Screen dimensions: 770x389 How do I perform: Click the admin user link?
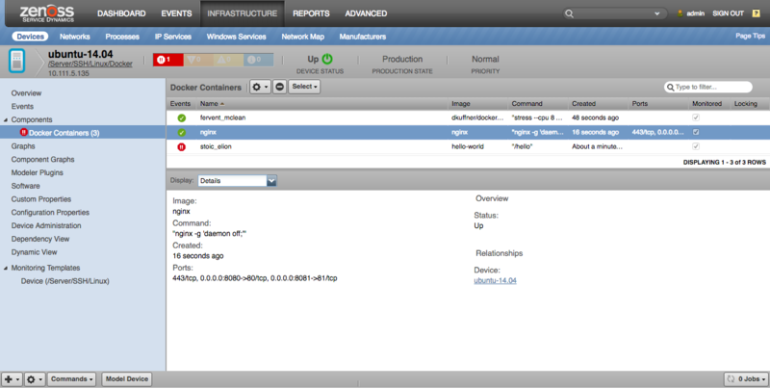[695, 13]
